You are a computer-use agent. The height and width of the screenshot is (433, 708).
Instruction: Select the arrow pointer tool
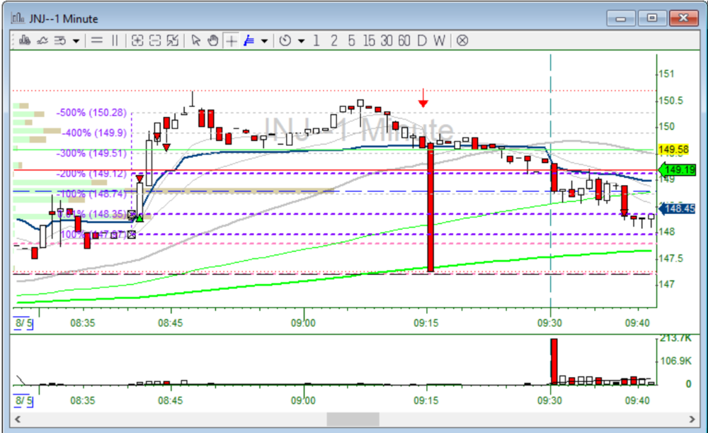196,40
